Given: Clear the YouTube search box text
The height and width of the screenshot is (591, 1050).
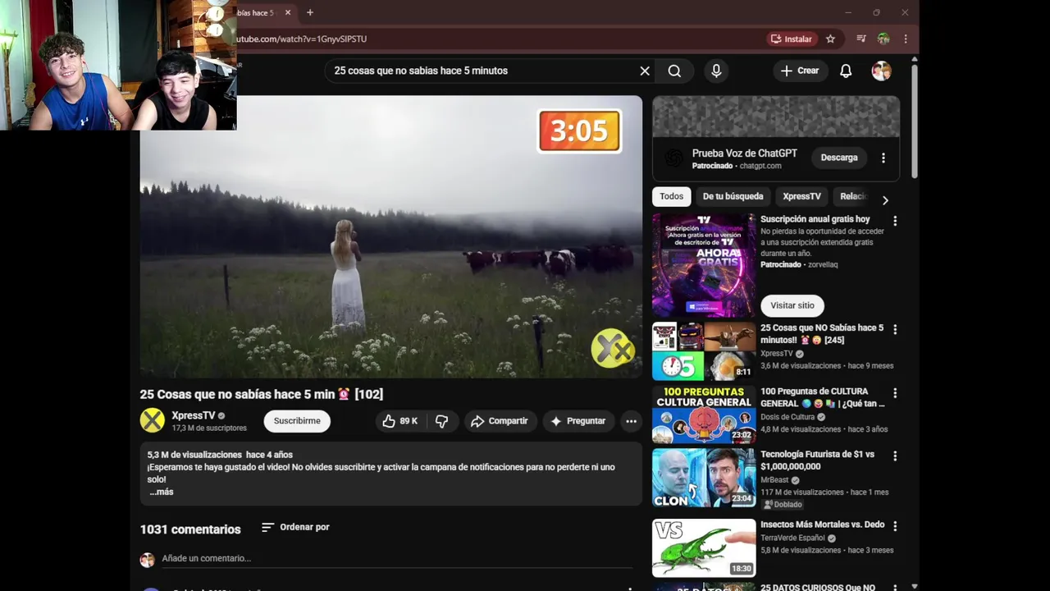Looking at the screenshot, I should click(x=645, y=71).
